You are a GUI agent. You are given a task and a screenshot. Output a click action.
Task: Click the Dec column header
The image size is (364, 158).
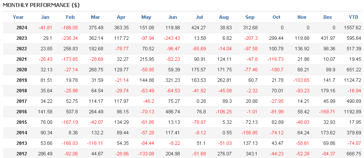coord(328,17)
